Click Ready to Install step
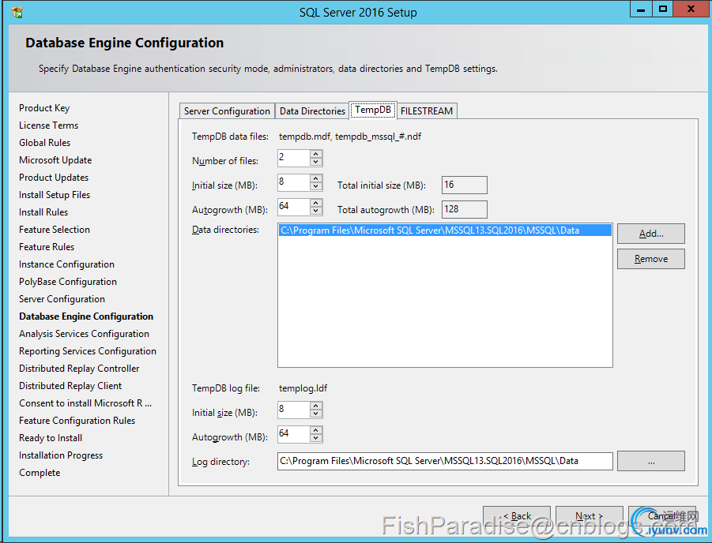Image resolution: width=712 pixels, height=543 pixels. pyautogui.click(x=51, y=438)
